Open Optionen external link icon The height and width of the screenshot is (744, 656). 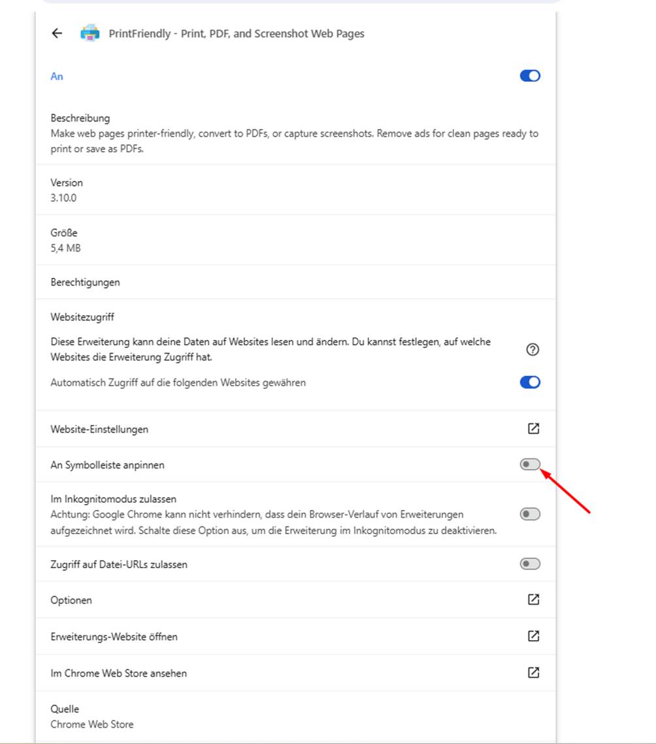tap(534, 600)
